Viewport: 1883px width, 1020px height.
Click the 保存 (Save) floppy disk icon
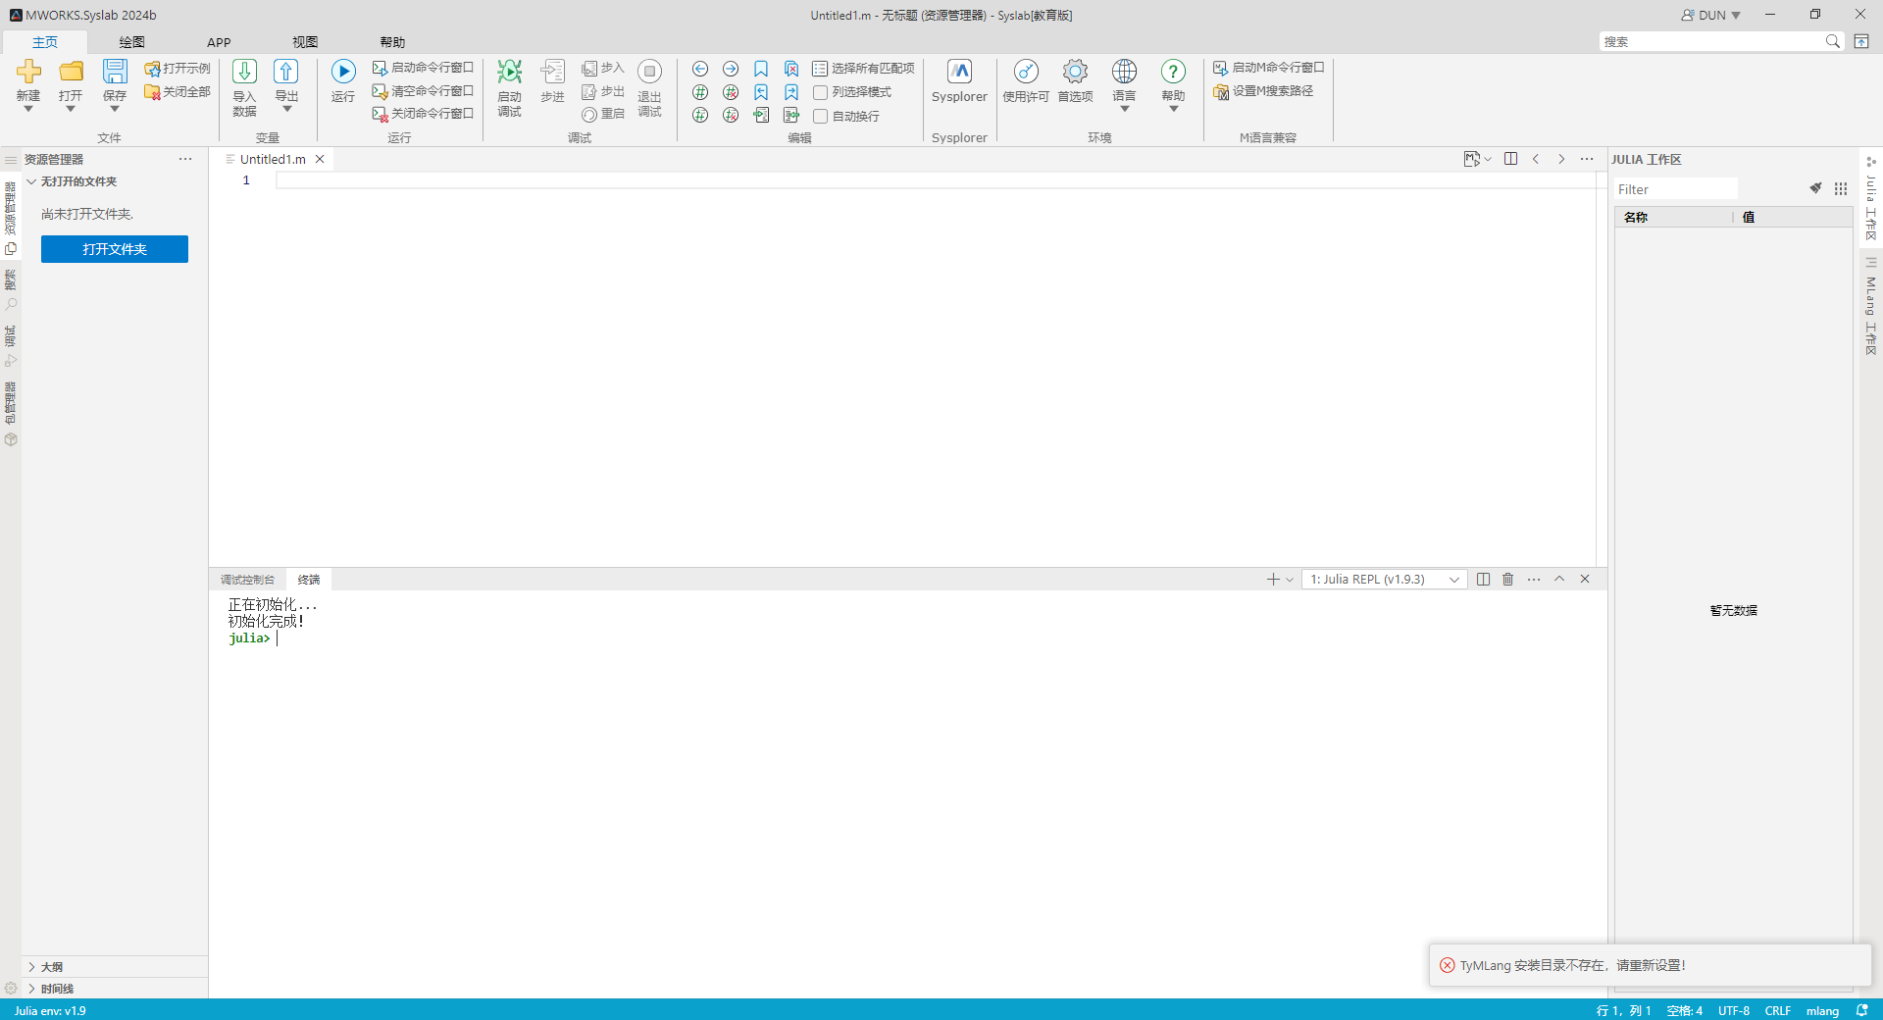[115, 71]
